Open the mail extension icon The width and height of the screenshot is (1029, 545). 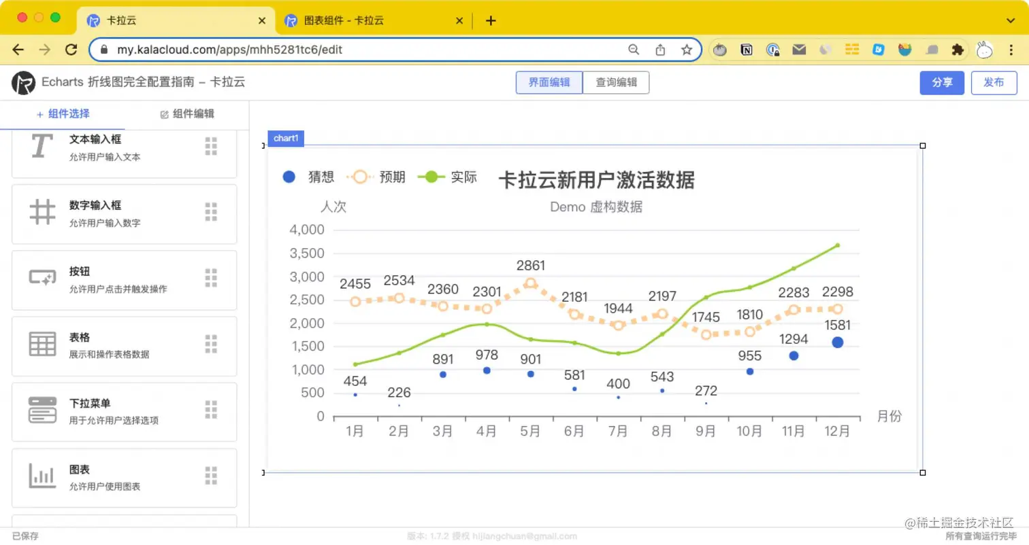799,50
